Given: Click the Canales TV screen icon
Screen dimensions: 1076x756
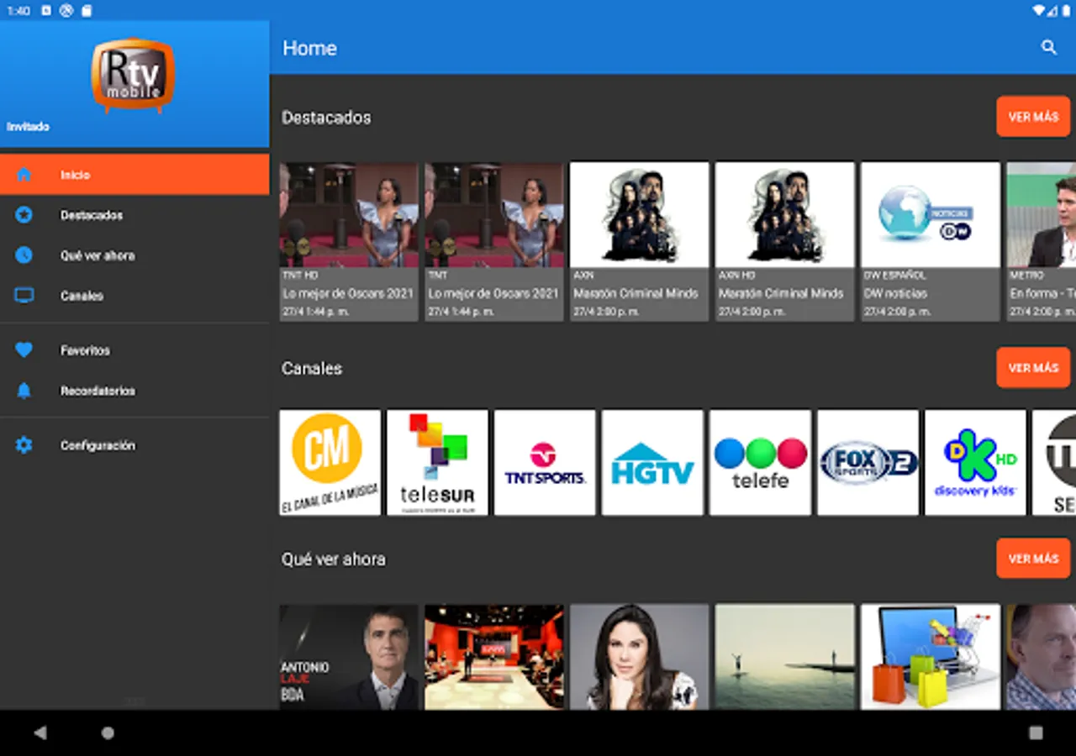Looking at the screenshot, I should click(24, 296).
